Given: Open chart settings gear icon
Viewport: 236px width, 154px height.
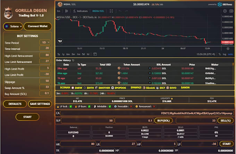Looking at the screenshot, I should pos(225,11).
